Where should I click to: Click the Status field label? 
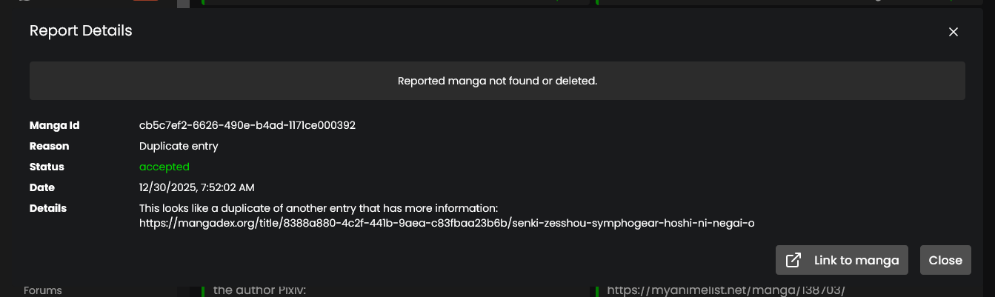(47, 167)
